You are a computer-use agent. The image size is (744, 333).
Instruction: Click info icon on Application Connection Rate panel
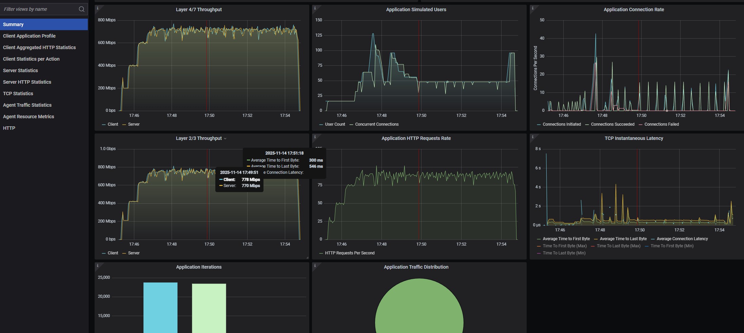[x=533, y=8]
